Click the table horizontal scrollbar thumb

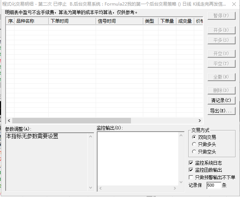(x=71, y=121)
